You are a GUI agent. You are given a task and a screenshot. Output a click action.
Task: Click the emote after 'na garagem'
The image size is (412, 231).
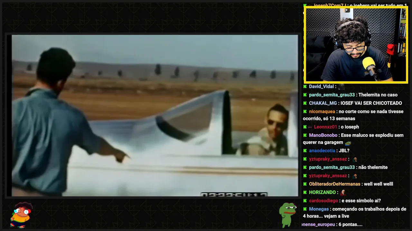click(348, 143)
